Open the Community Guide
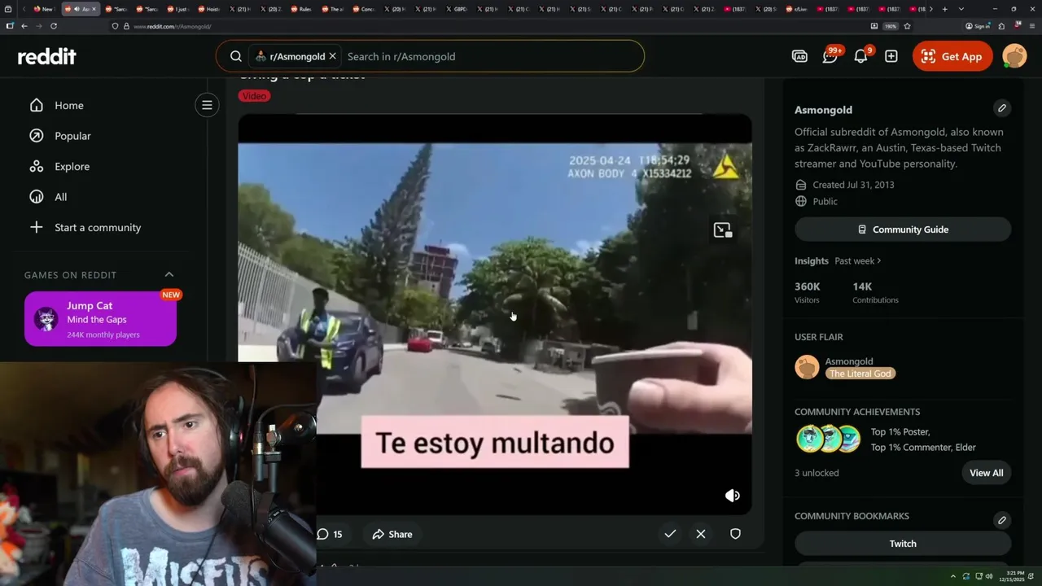 903,230
